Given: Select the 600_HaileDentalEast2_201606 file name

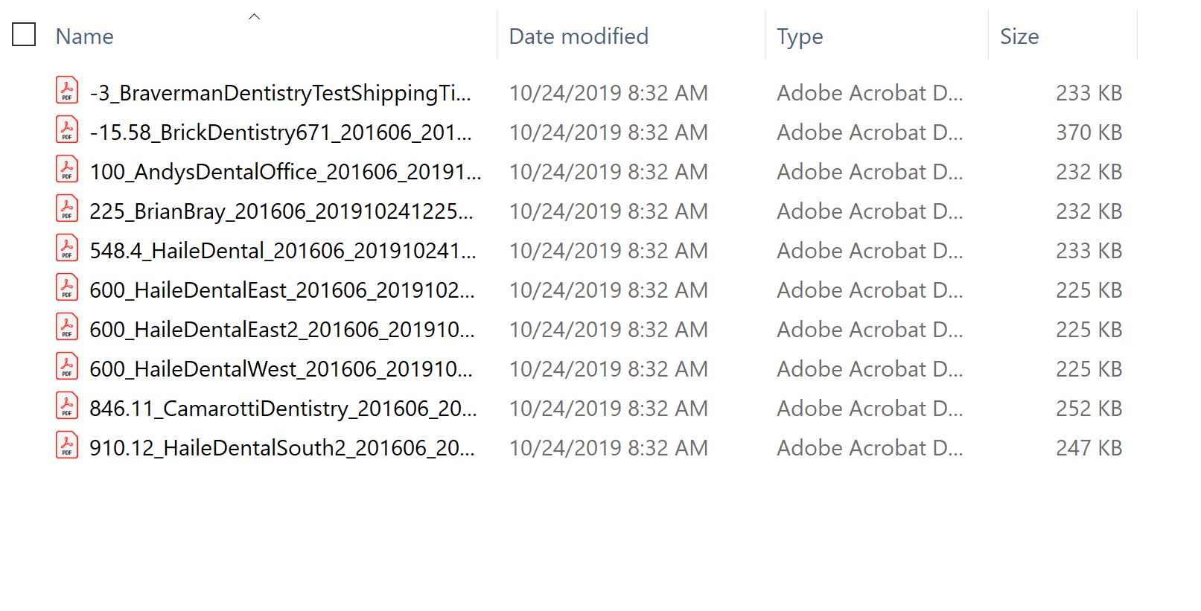Looking at the screenshot, I should [281, 330].
